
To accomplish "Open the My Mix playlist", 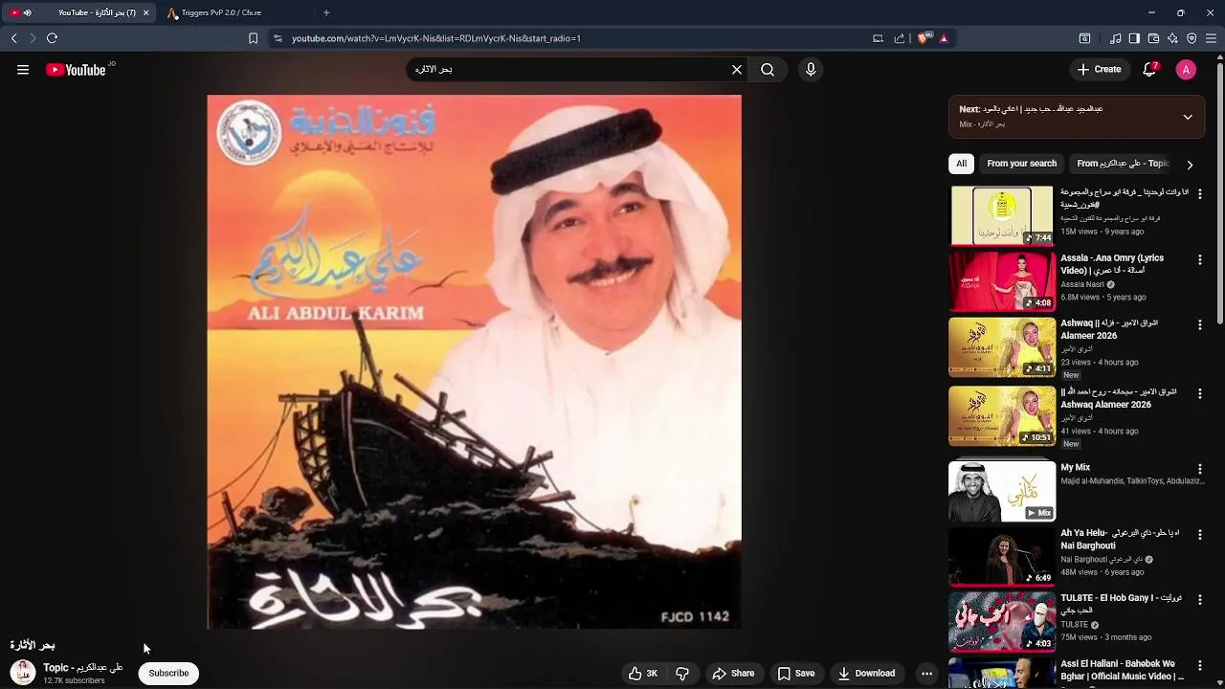I will coord(1001,491).
